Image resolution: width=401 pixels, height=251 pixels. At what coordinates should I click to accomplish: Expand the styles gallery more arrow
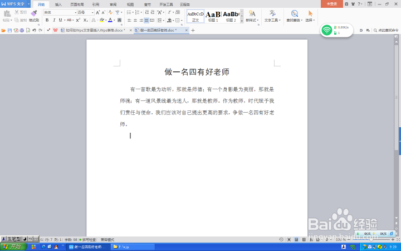coord(242,21)
